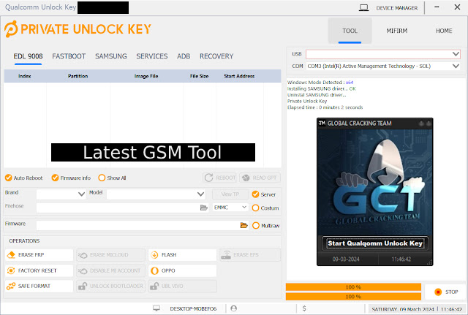Click the red STOP circle icon
The height and width of the screenshot is (315, 468).
(x=438, y=292)
